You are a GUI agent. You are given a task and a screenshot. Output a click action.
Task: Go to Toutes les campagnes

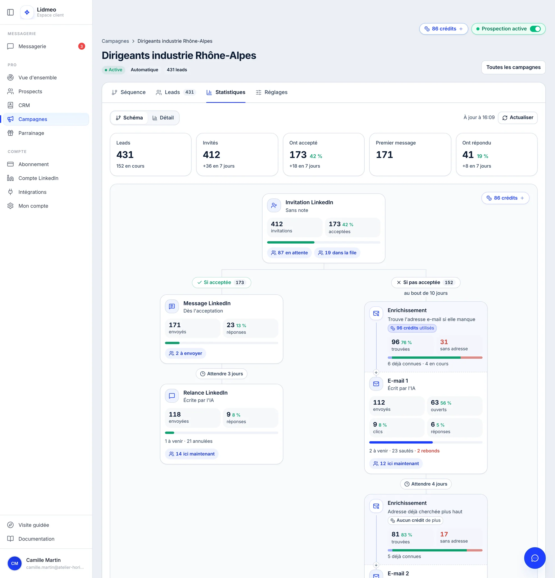coord(513,67)
